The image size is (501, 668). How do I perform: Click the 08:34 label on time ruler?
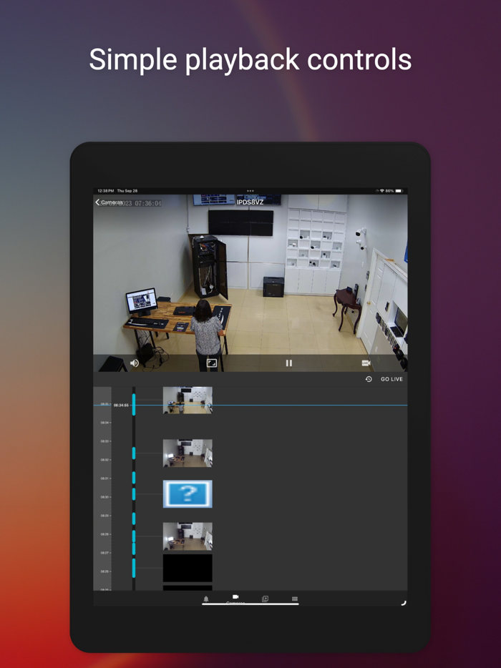coord(105,423)
